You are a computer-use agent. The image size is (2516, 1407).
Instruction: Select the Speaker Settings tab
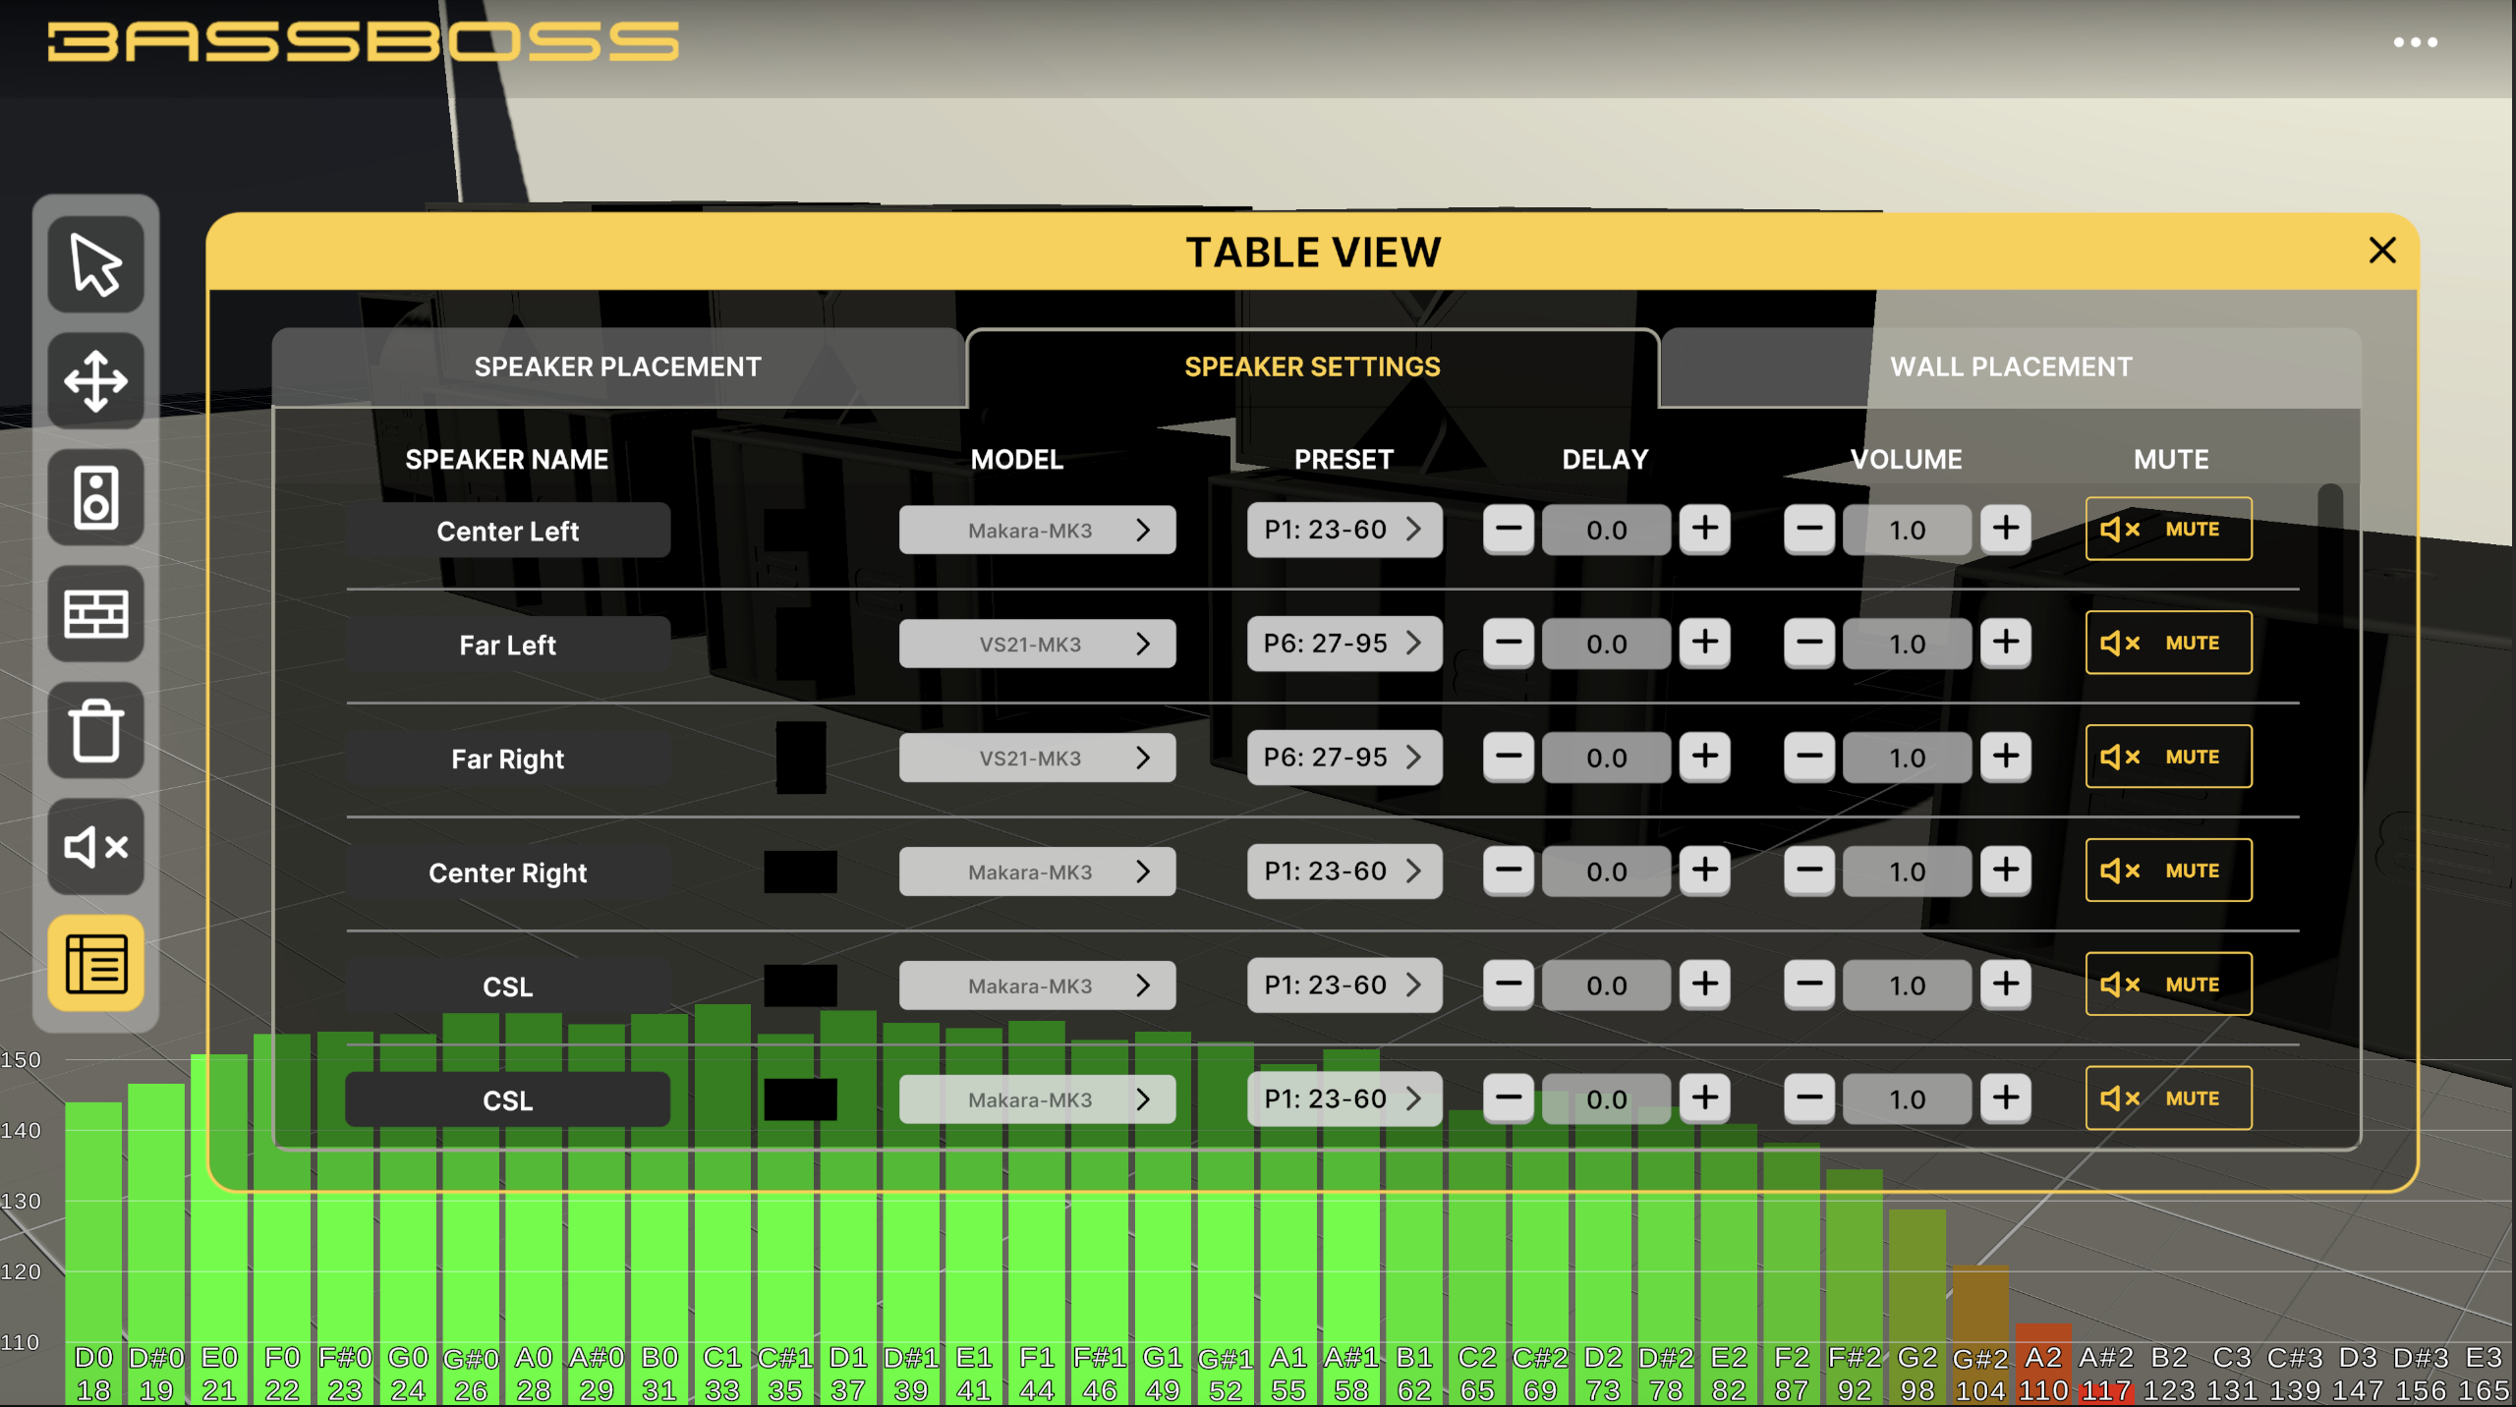pyautogui.click(x=1312, y=366)
